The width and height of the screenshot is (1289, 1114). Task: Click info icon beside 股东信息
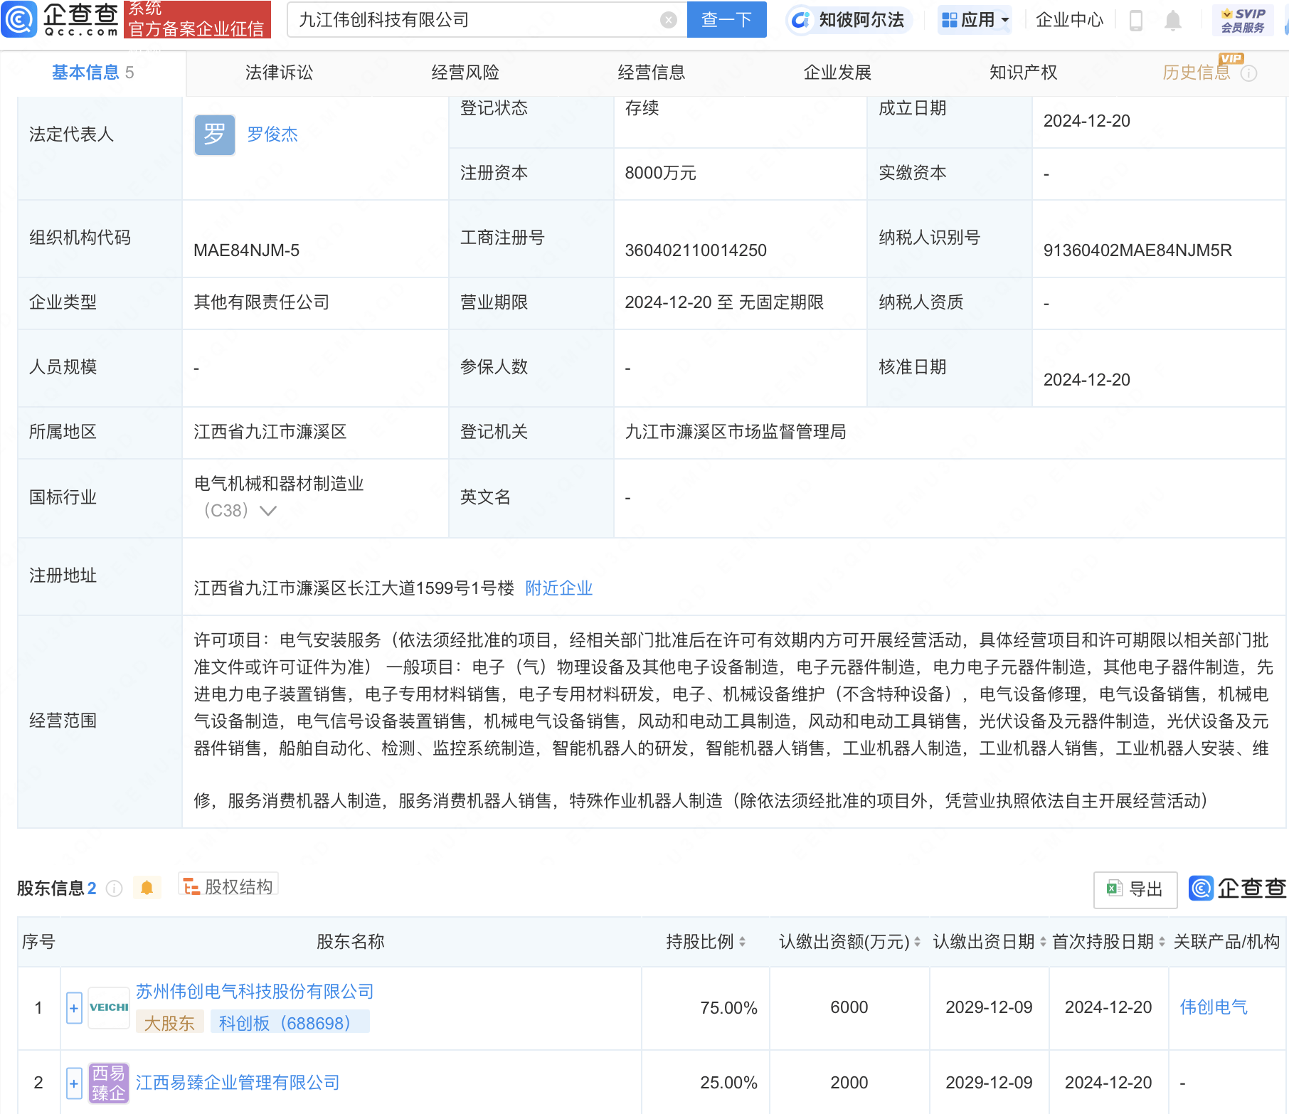click(x=114, y=888)
